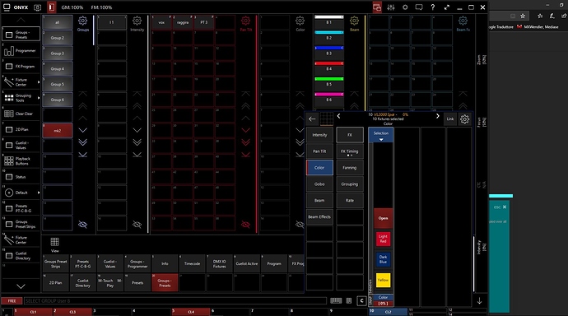Open the Timecode view button

click(x=193, y=263)
